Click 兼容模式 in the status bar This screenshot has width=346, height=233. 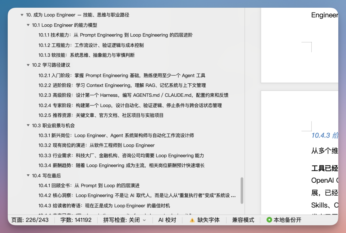click(243, 220)
